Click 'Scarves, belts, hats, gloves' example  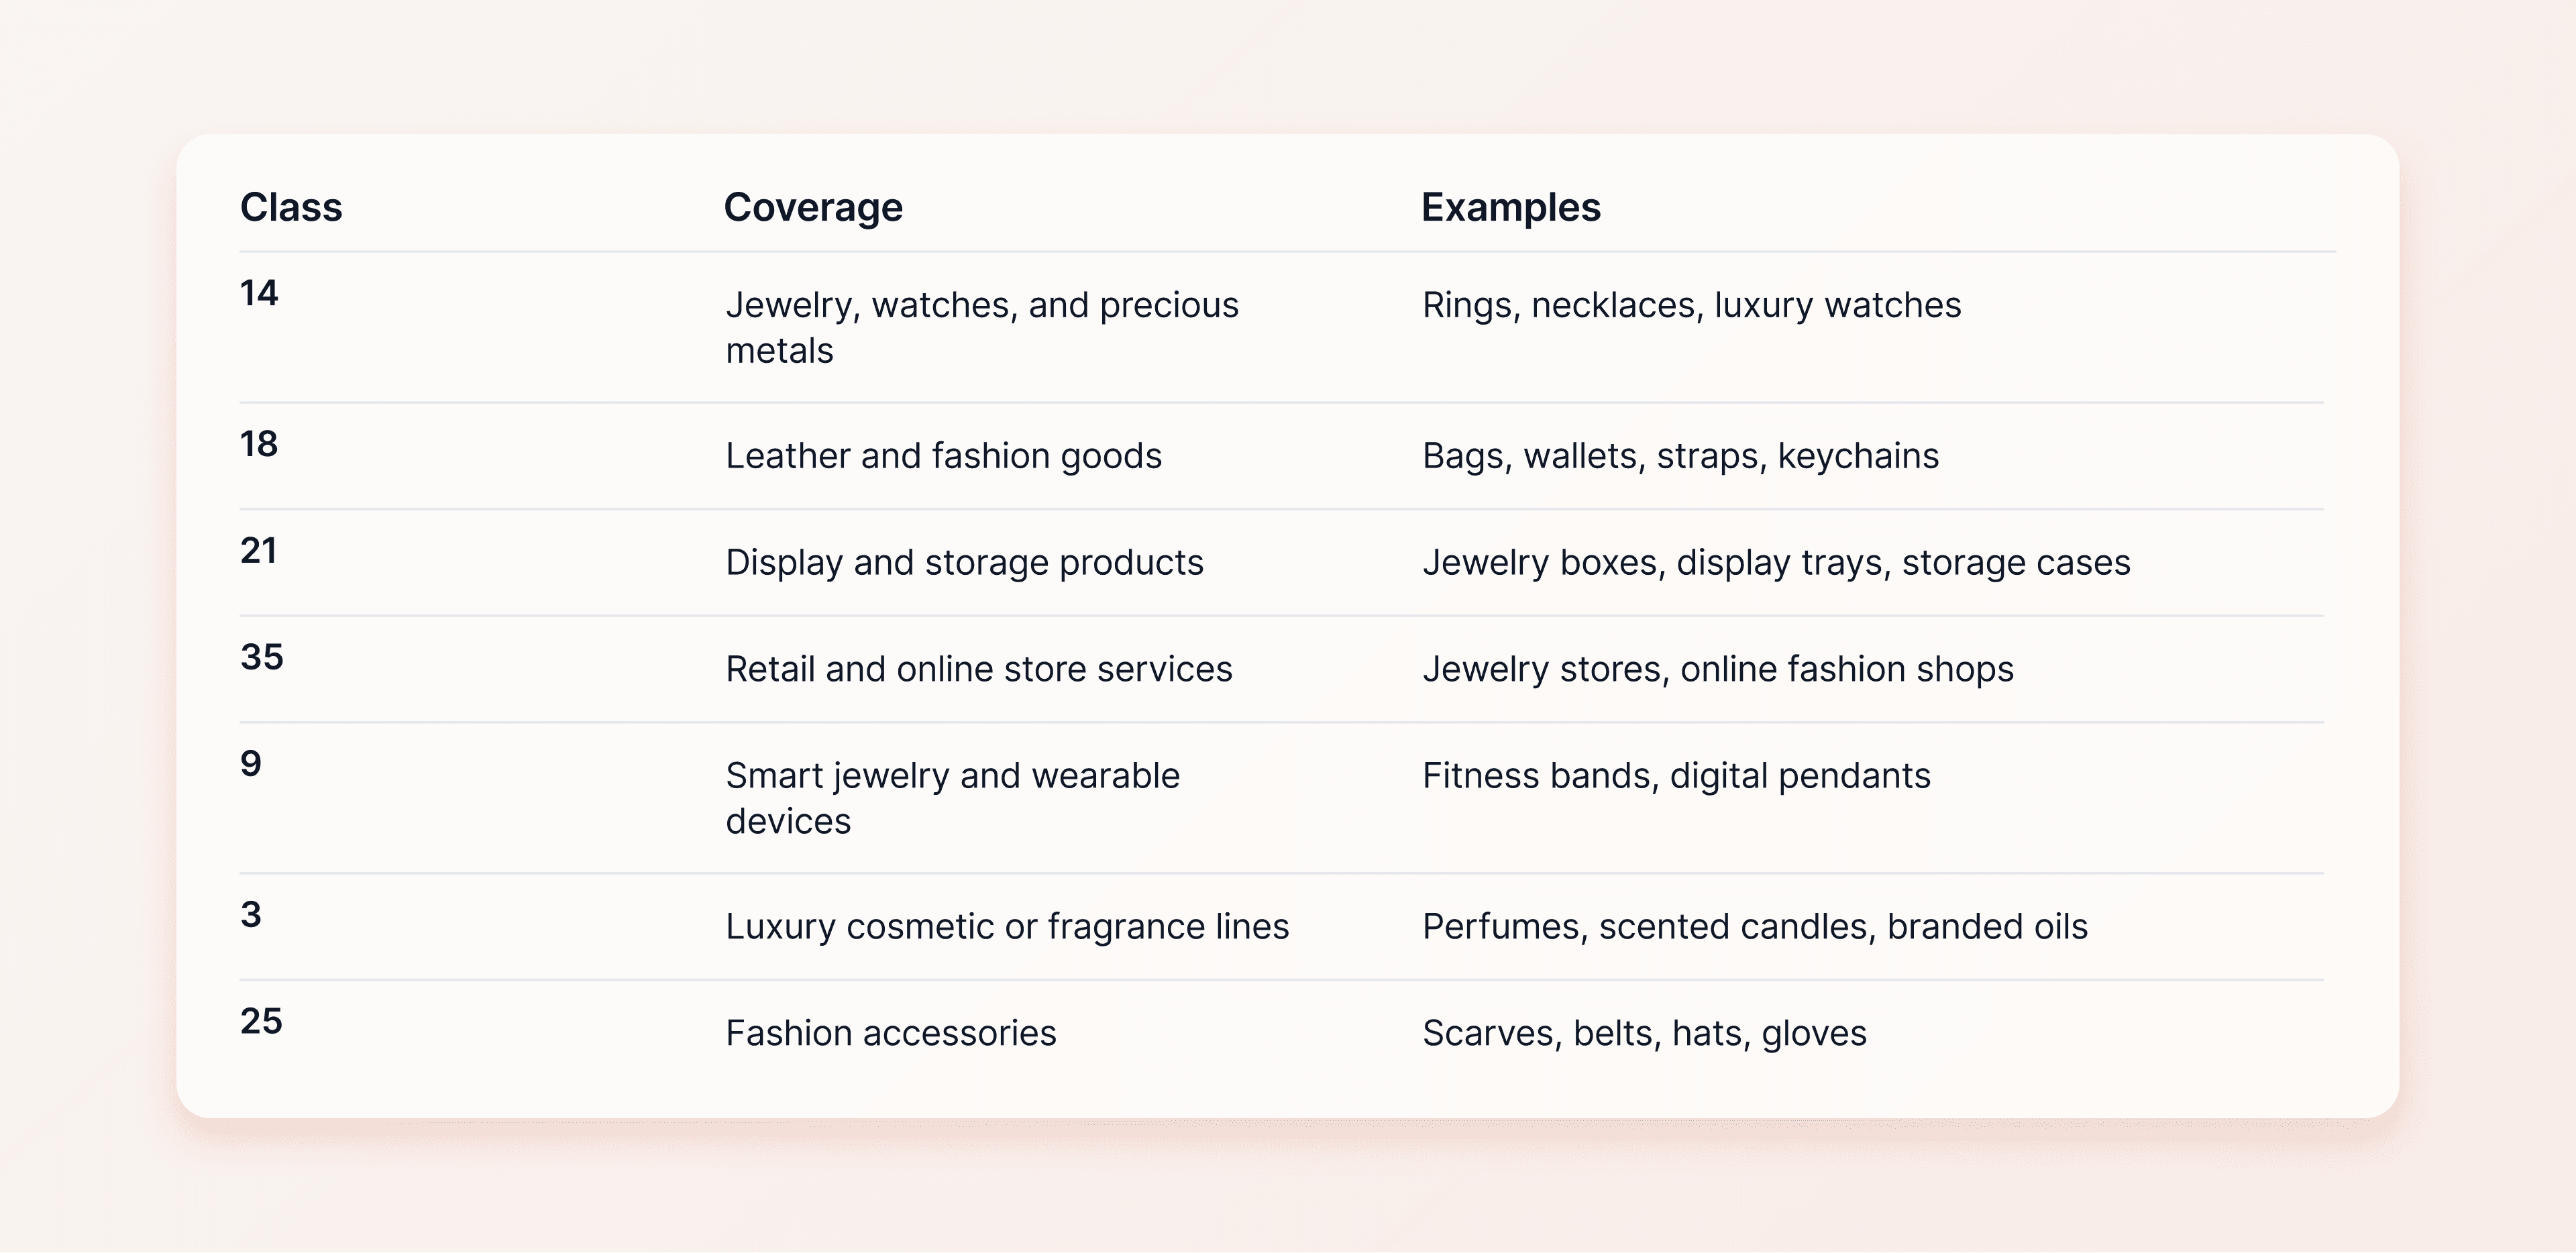[x=1645, y=1033]
